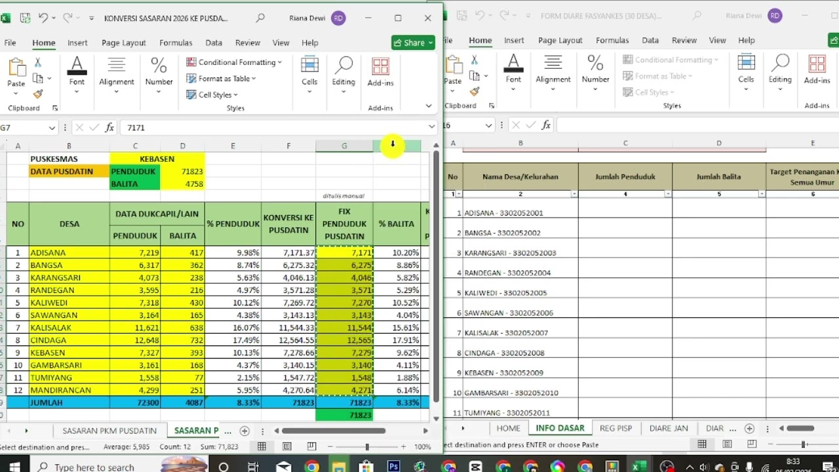Viewport: 839px width, 472px height.
Task: Click zoom out minus in left status bar
Action: (330, 446)
